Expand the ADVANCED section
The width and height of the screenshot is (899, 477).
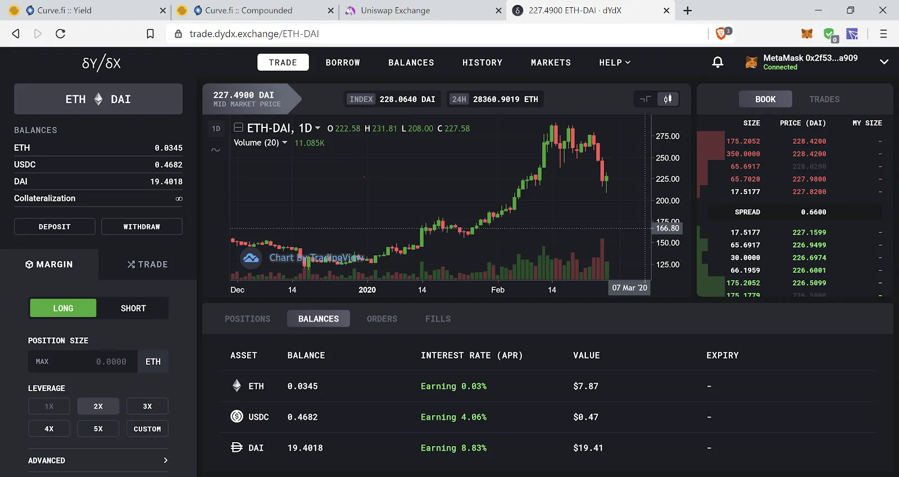[x=98, y=460]
